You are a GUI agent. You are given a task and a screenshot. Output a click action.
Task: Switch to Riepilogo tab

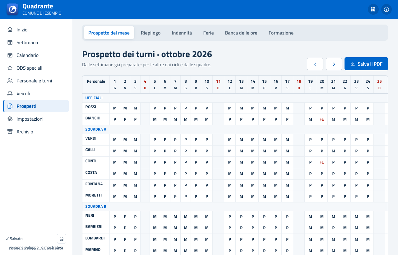(x=150, y=33)
